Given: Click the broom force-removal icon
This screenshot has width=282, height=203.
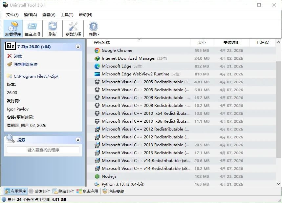Looking at the screenshot, I should (10, 64).
